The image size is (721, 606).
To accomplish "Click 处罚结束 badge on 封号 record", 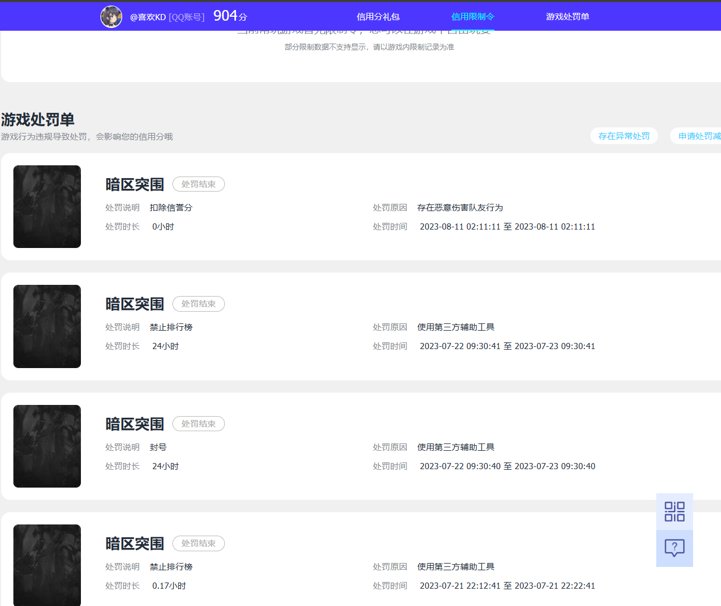I will coord(198,424).
